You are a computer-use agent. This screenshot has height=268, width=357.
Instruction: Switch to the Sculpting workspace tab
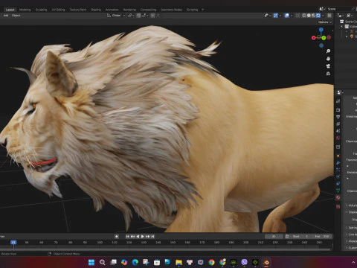coord(41,10)
